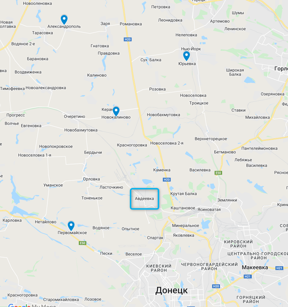This screenshot has height=307, width=288.
Task: Click the Донецк city label
Action: click(172, 290)
